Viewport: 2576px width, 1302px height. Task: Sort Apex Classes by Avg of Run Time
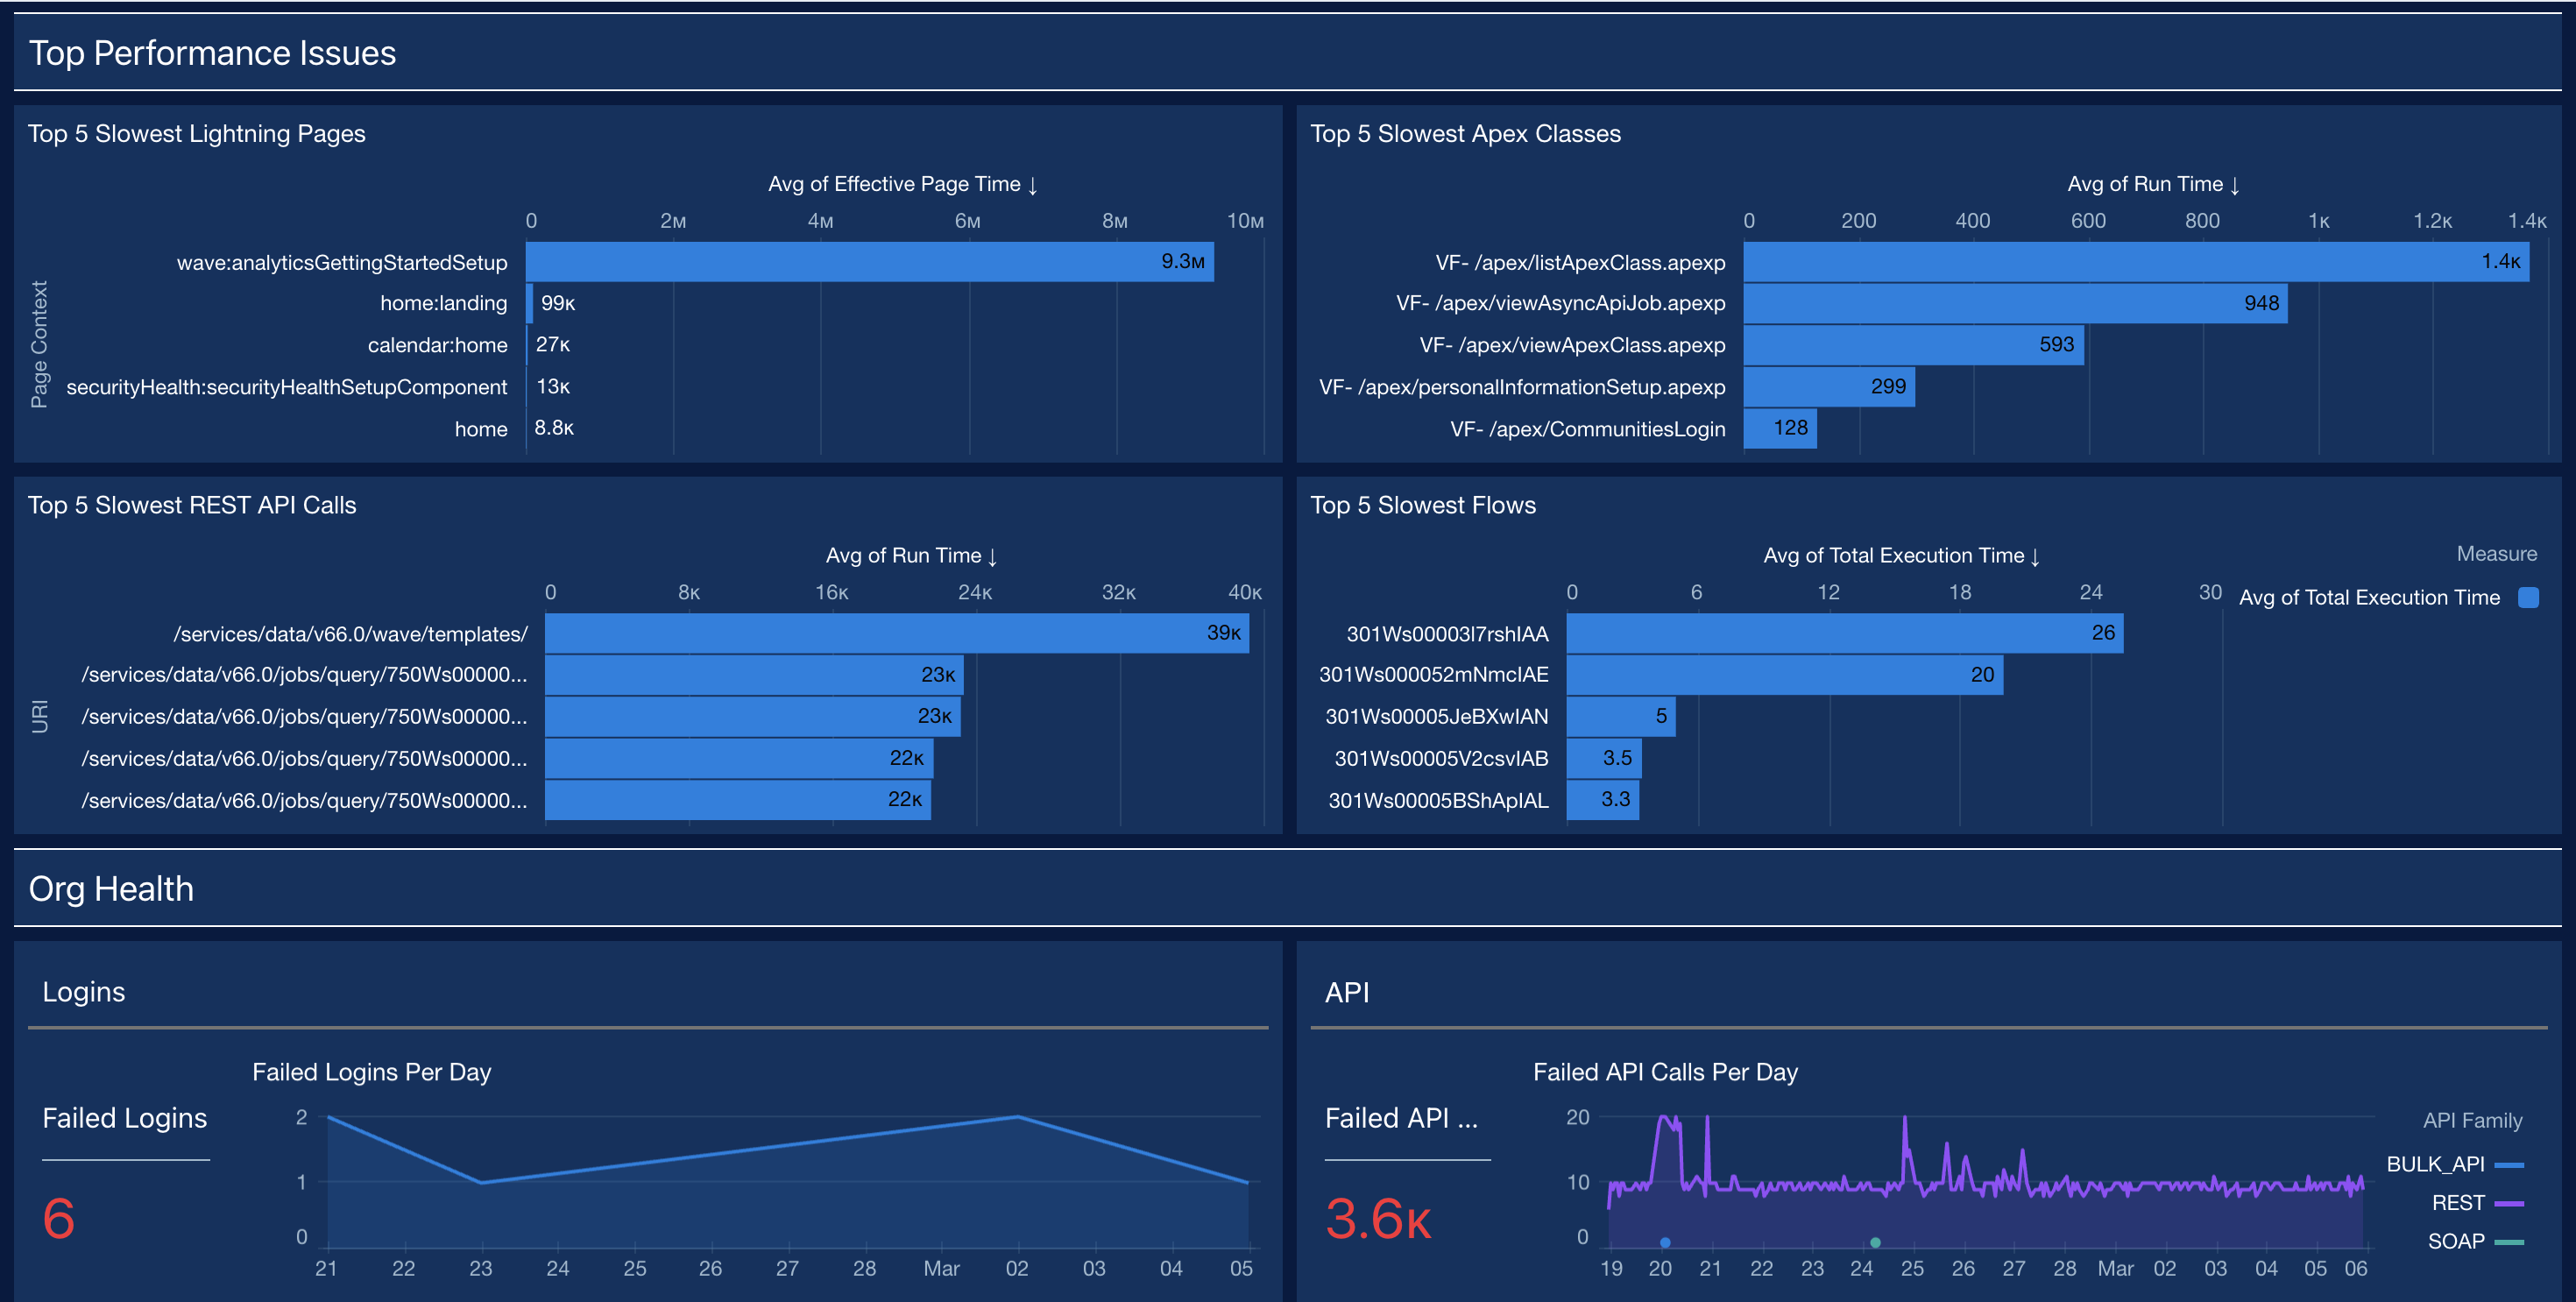[x=2154, y=184]
